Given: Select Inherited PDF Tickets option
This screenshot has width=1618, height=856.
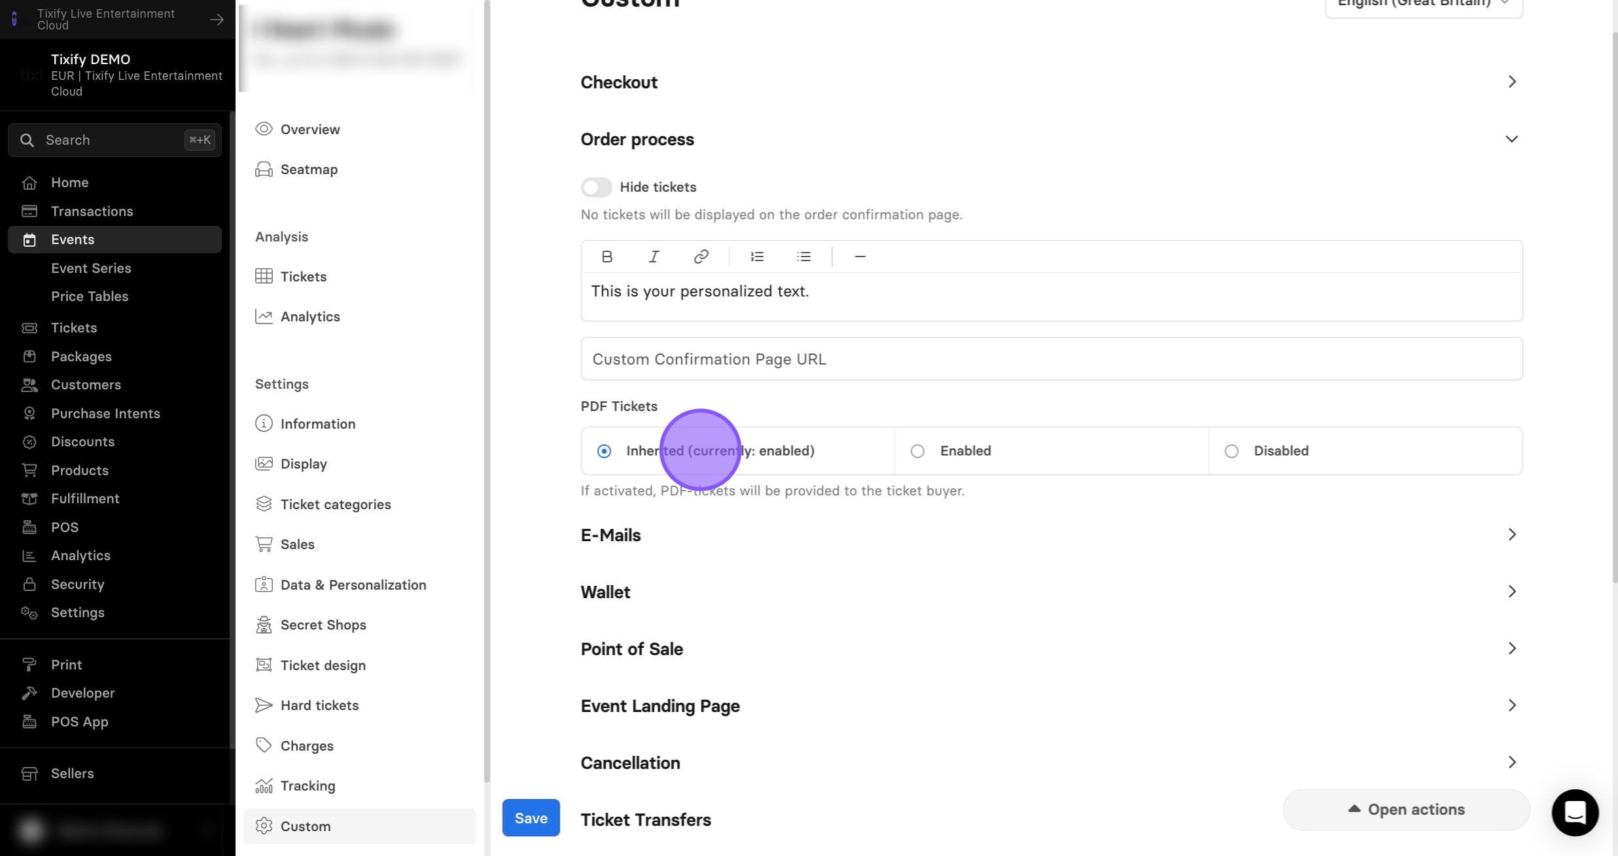Looking at the screenshot, I should (737, 451).
